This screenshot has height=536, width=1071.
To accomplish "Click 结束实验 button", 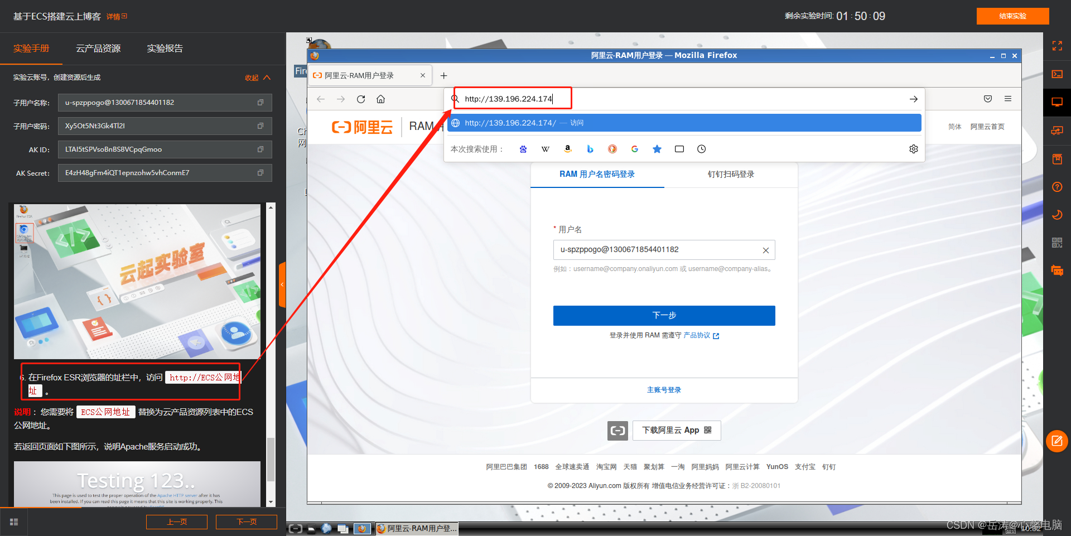I will [x=1012, y=16].
